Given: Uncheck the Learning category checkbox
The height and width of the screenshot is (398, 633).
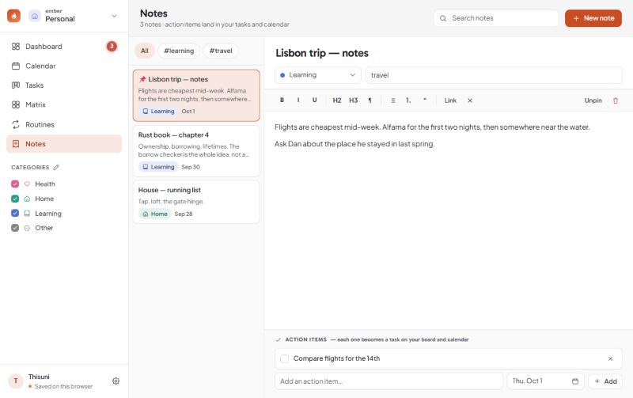Looking at the screenshot, I should coord(15,213).
